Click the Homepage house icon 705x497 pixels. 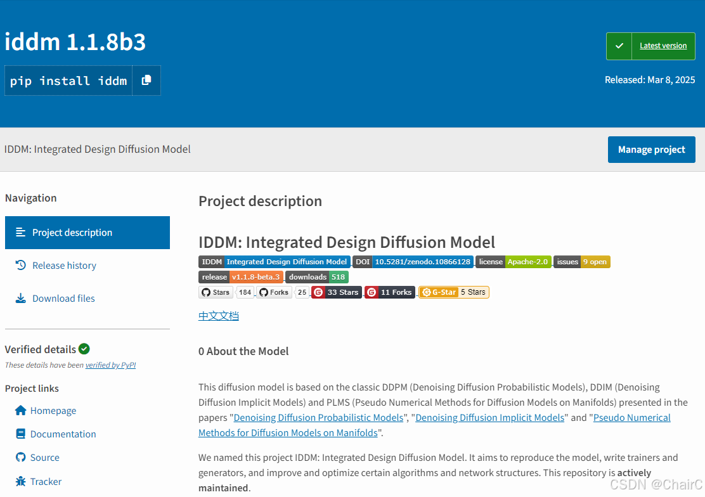tap(21, 410)
